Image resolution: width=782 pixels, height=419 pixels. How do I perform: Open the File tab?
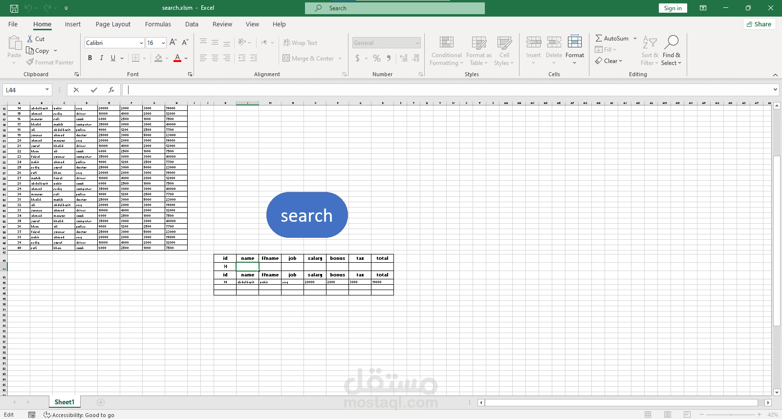13,24
